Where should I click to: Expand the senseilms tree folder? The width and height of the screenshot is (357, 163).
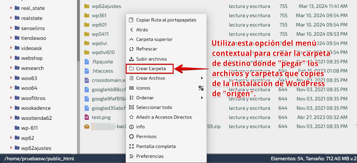(x=11, y=28)
